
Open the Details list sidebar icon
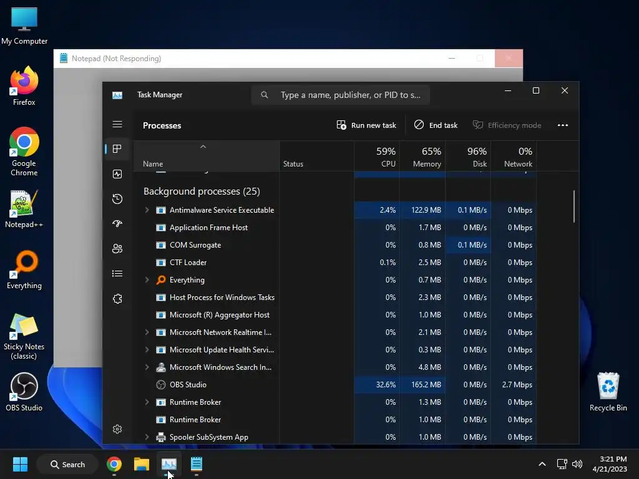click(x=117, y=274)
